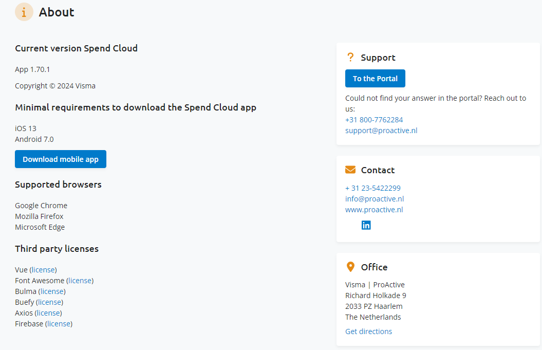Open the support portal via To the Portal

click(x=375, y=79)
